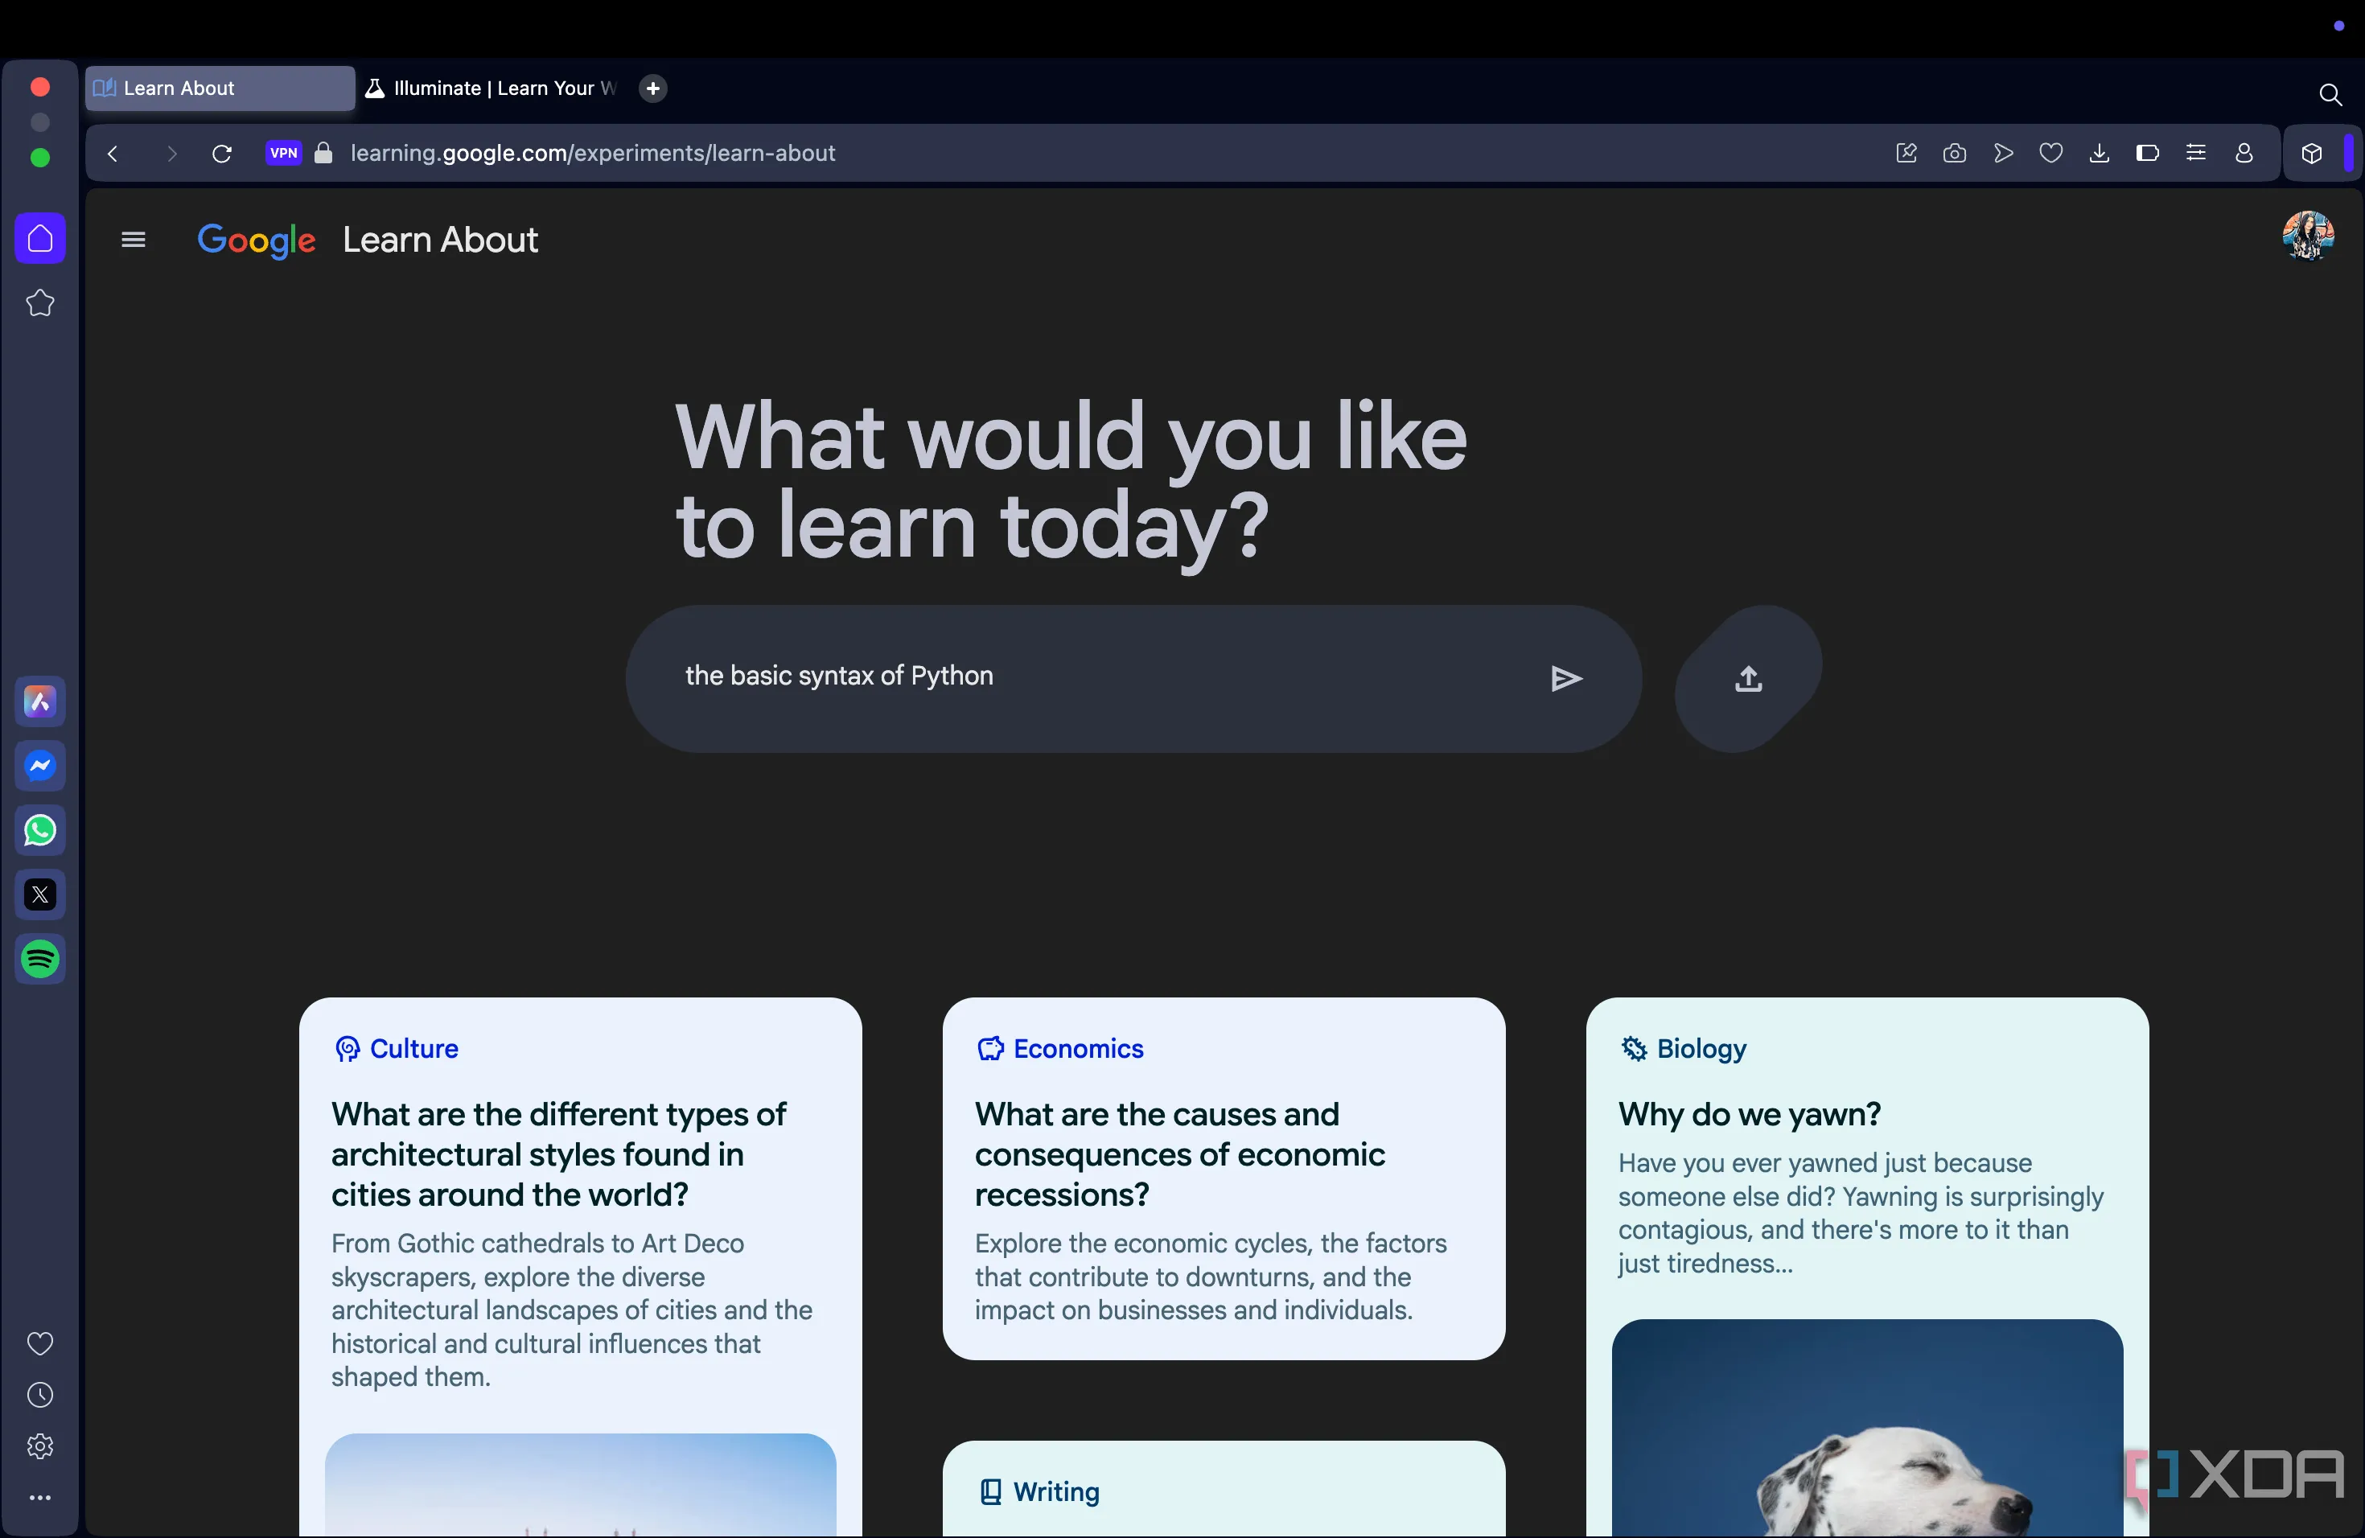Click the Culture card sky image
Image resolution: width=2365 pixels, height=1538 pixels.
point(580,1484)
